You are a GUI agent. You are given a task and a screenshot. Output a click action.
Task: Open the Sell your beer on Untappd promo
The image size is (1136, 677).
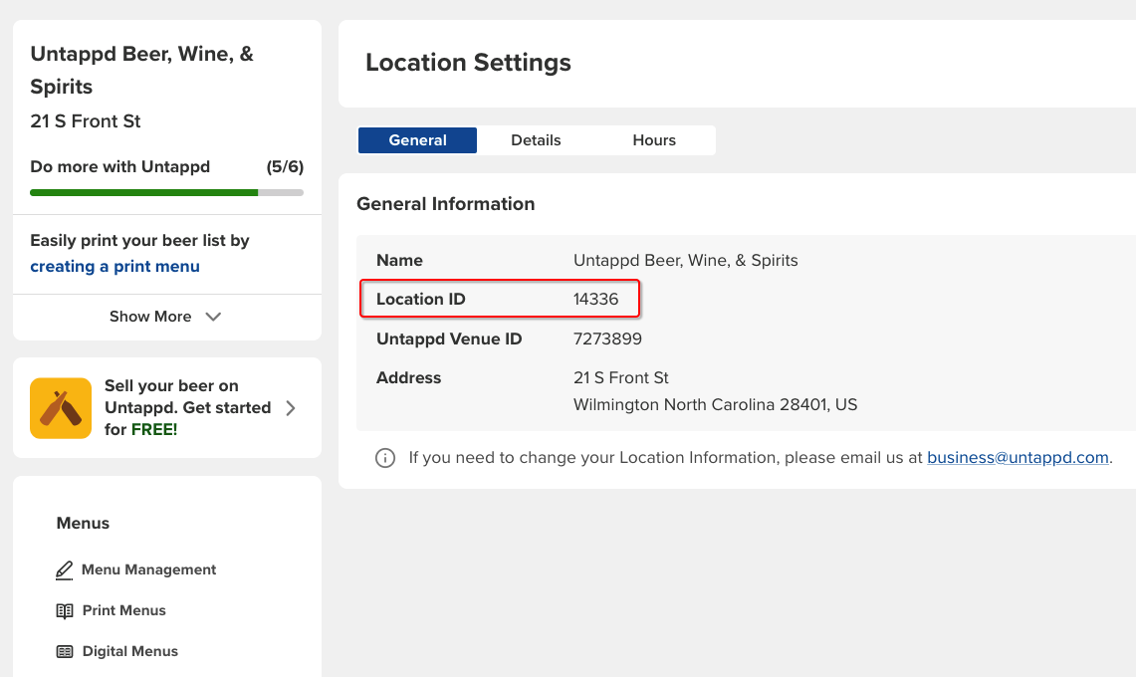(167, 408)
